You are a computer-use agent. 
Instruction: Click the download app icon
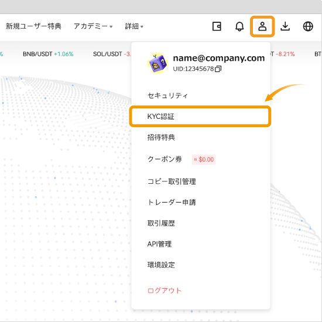[x=285, y=26]
